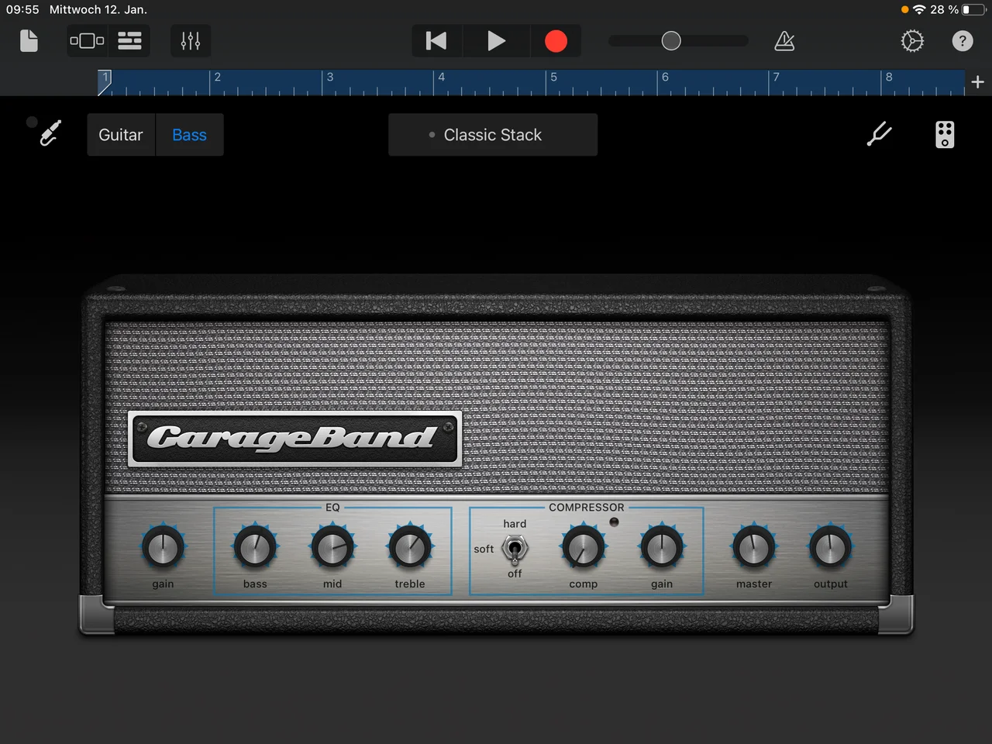Open the help question mark
This screenshot has width=992, height=744.
962,41
